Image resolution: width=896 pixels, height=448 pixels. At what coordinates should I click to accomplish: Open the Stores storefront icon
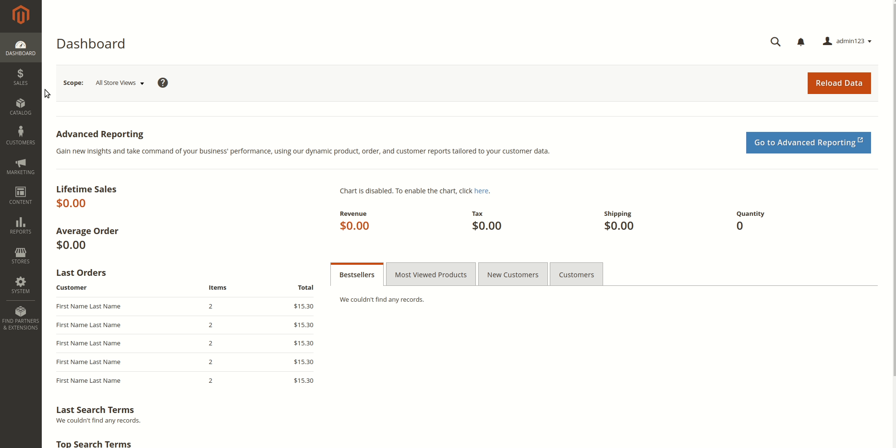[x=20, y=254]
